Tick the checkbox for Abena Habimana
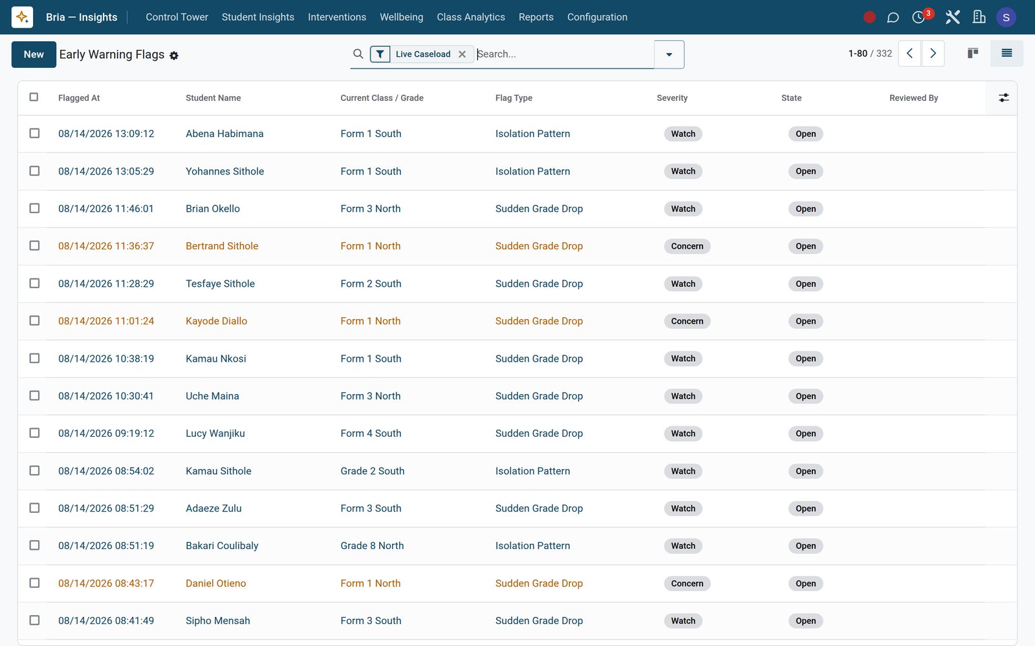This screenshot has width=1035, height=646. [x=34, y=133]
